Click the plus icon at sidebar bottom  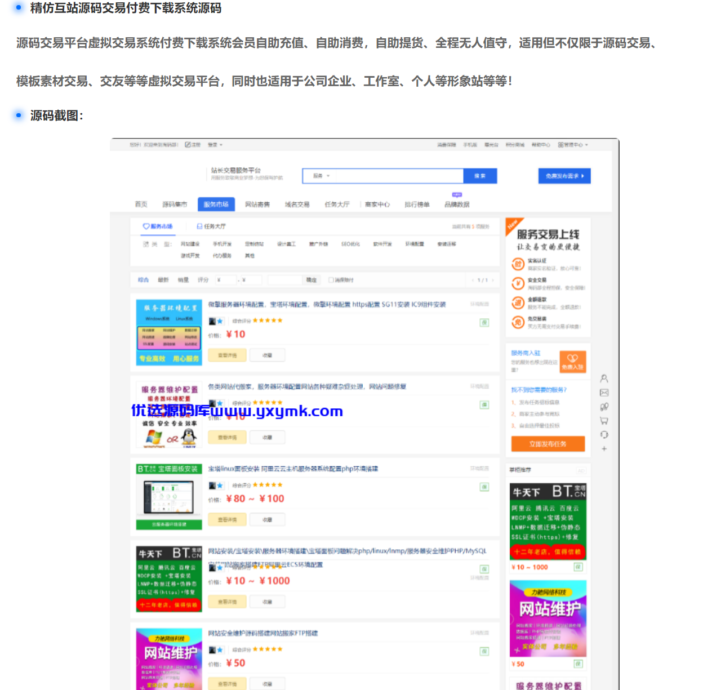click(x=604, y=447)
